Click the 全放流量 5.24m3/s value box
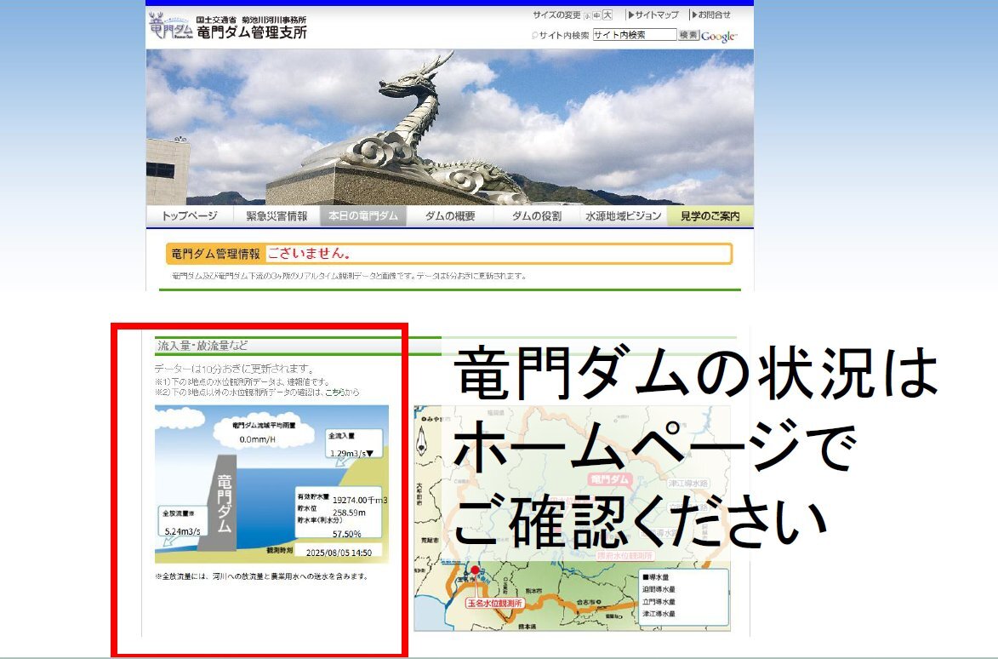Screen dimensions: 998x659 (182, 523)
